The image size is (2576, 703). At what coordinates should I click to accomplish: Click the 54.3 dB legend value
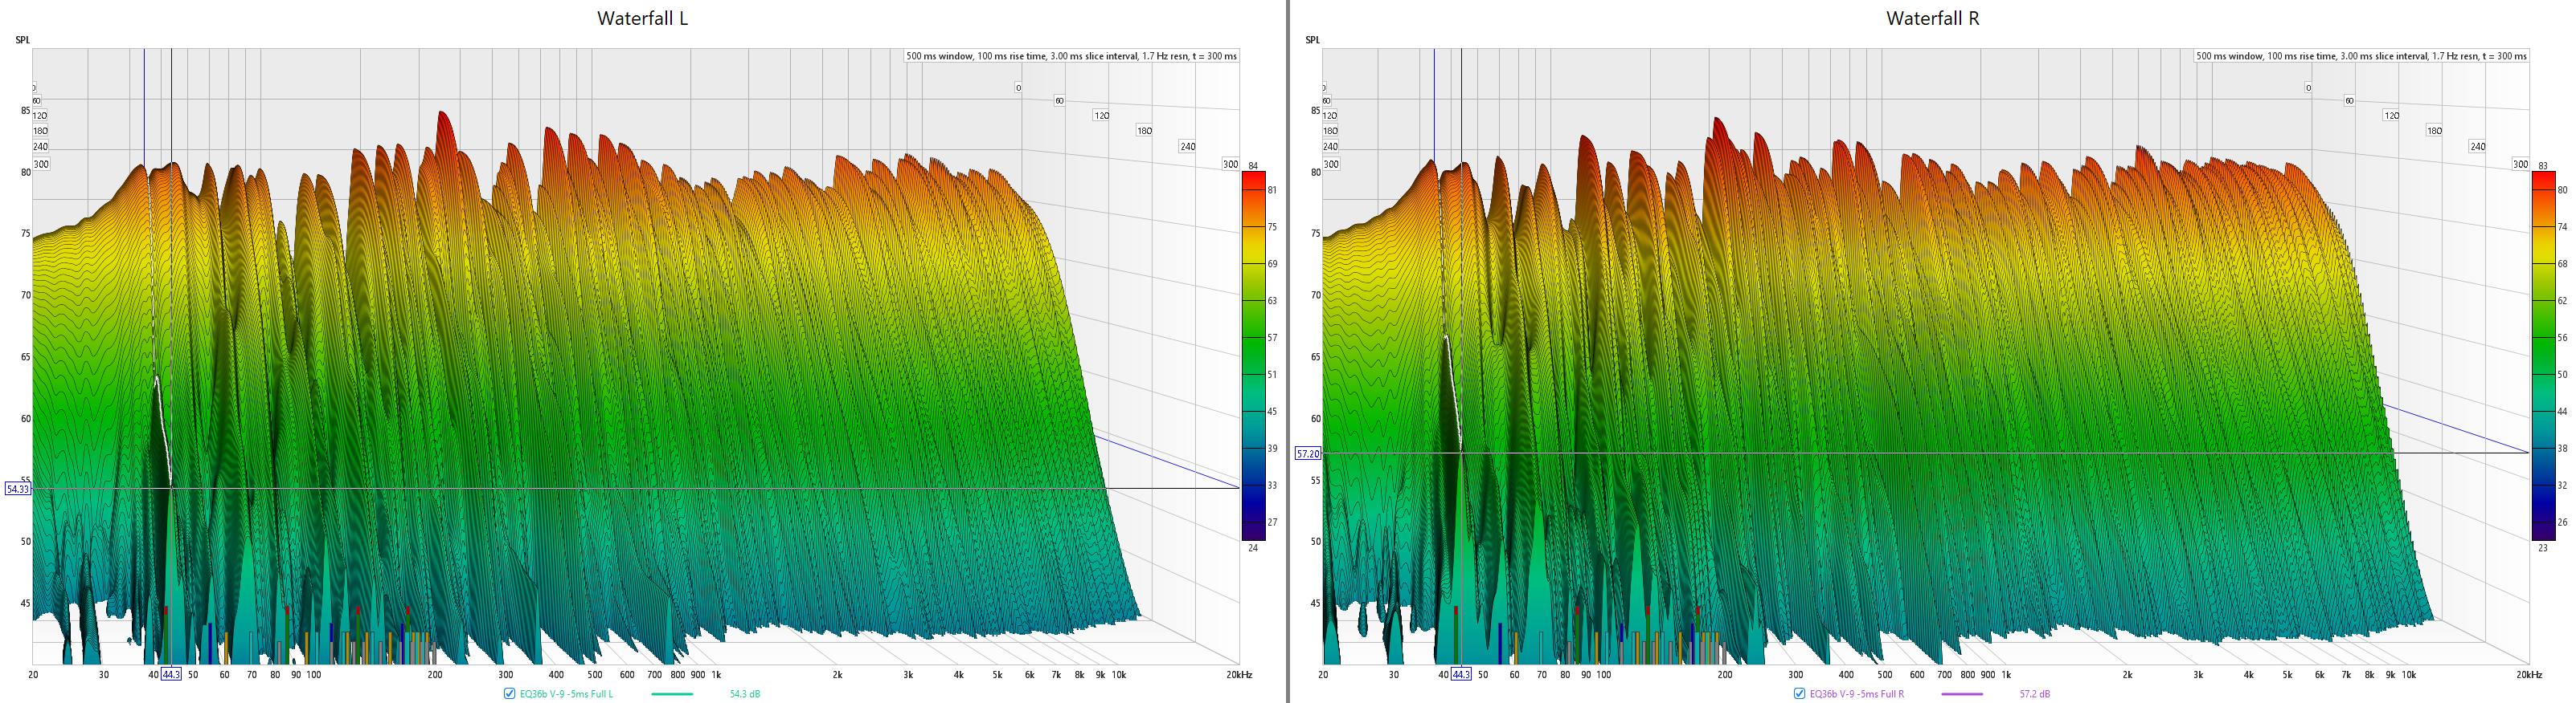click(744, 694)
